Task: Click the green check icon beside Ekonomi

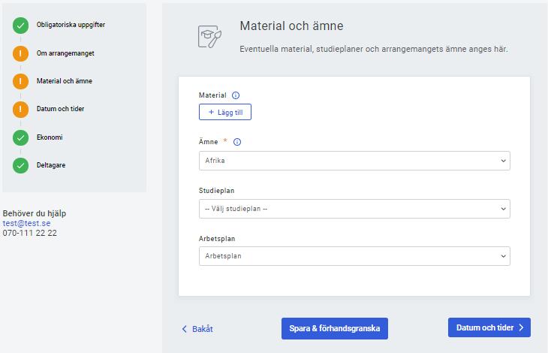Action: pyautogui.click(x=20, y=137)
